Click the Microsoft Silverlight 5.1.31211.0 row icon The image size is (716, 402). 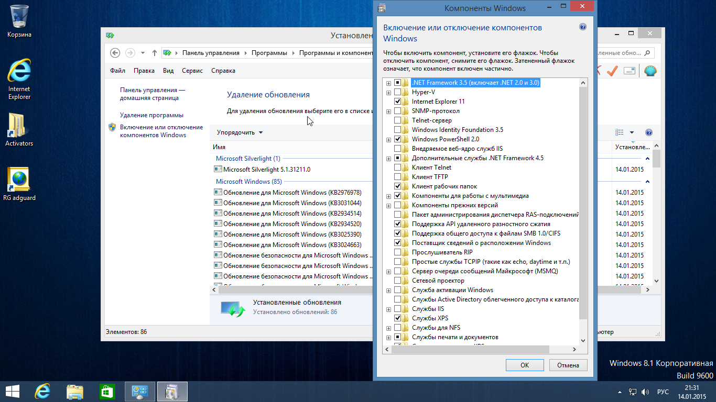(218, 170)
